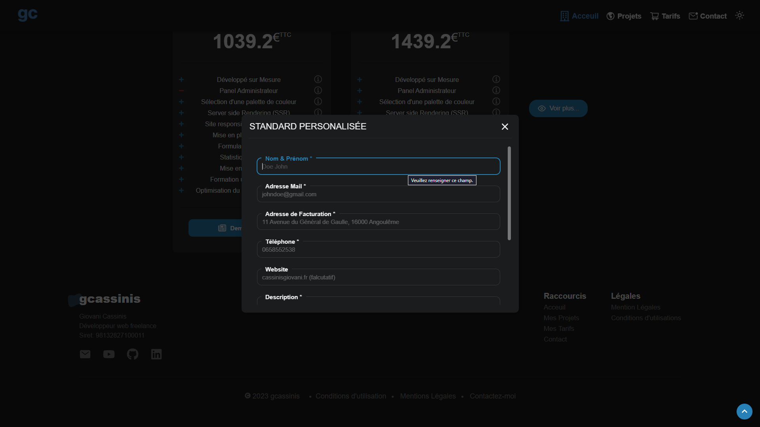760x427 pixels.
Task: Open the email icon in footer
Action: click(85, 354)
